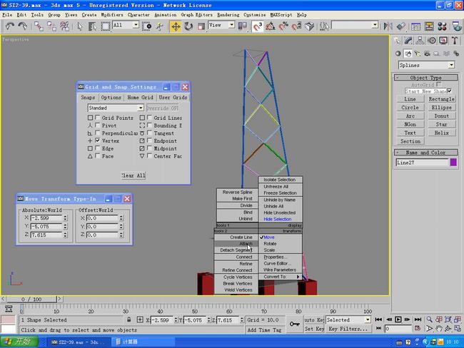
Task: Open the Rendering menu
Action: coord(228,14)
